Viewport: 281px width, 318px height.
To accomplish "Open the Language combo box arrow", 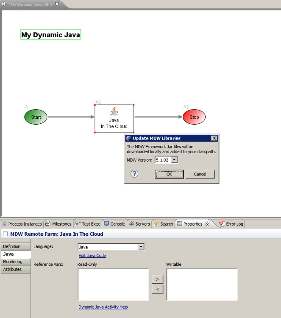I will click(x=141, y=247).
